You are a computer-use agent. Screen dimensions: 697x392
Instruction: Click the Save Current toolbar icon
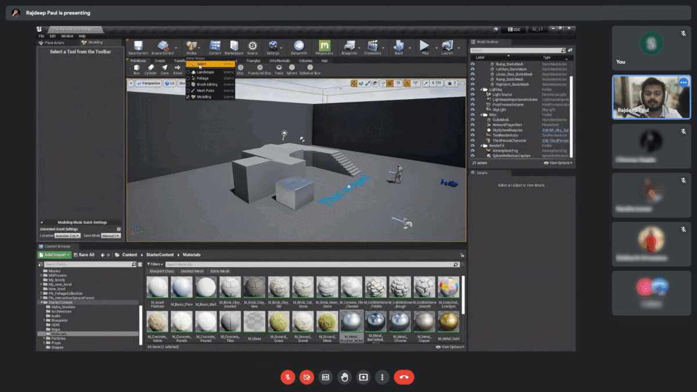point(138,46)
